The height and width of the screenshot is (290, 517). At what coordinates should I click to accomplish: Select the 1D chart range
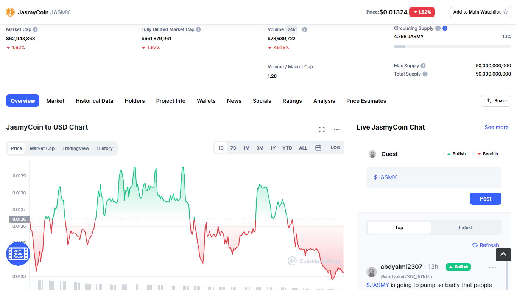pos(221,148)
